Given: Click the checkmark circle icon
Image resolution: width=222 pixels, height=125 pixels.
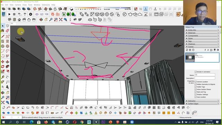Looking at the screenshot, I should (125, 14).
